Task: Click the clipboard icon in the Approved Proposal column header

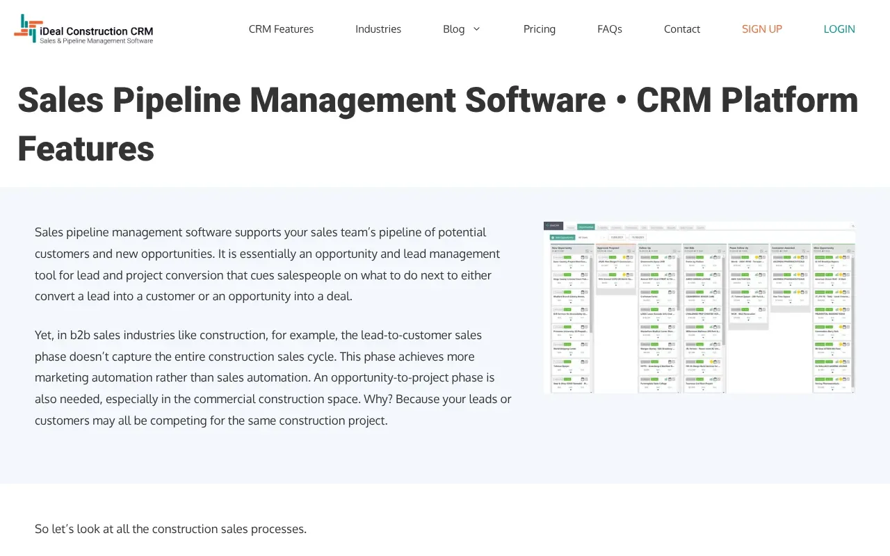Action: click(x=629, y=250)
